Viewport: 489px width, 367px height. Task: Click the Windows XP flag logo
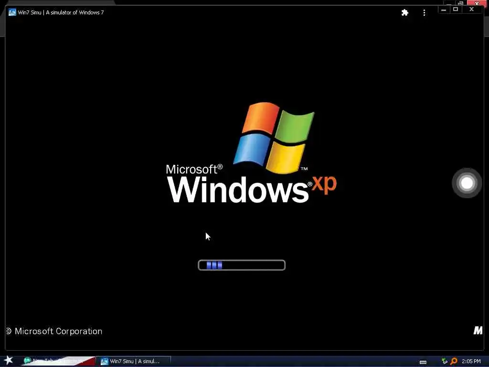[x=274, y=138]
